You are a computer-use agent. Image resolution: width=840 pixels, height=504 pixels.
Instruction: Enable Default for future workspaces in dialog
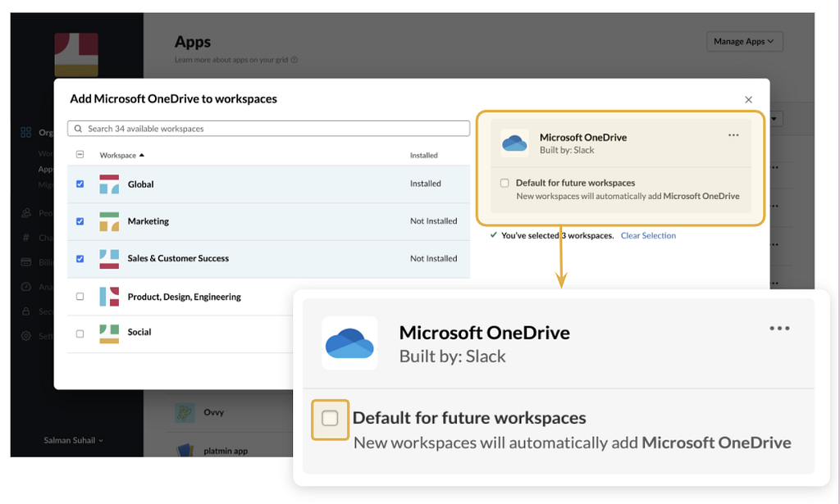pyautogui.click(x=504, y=183)
